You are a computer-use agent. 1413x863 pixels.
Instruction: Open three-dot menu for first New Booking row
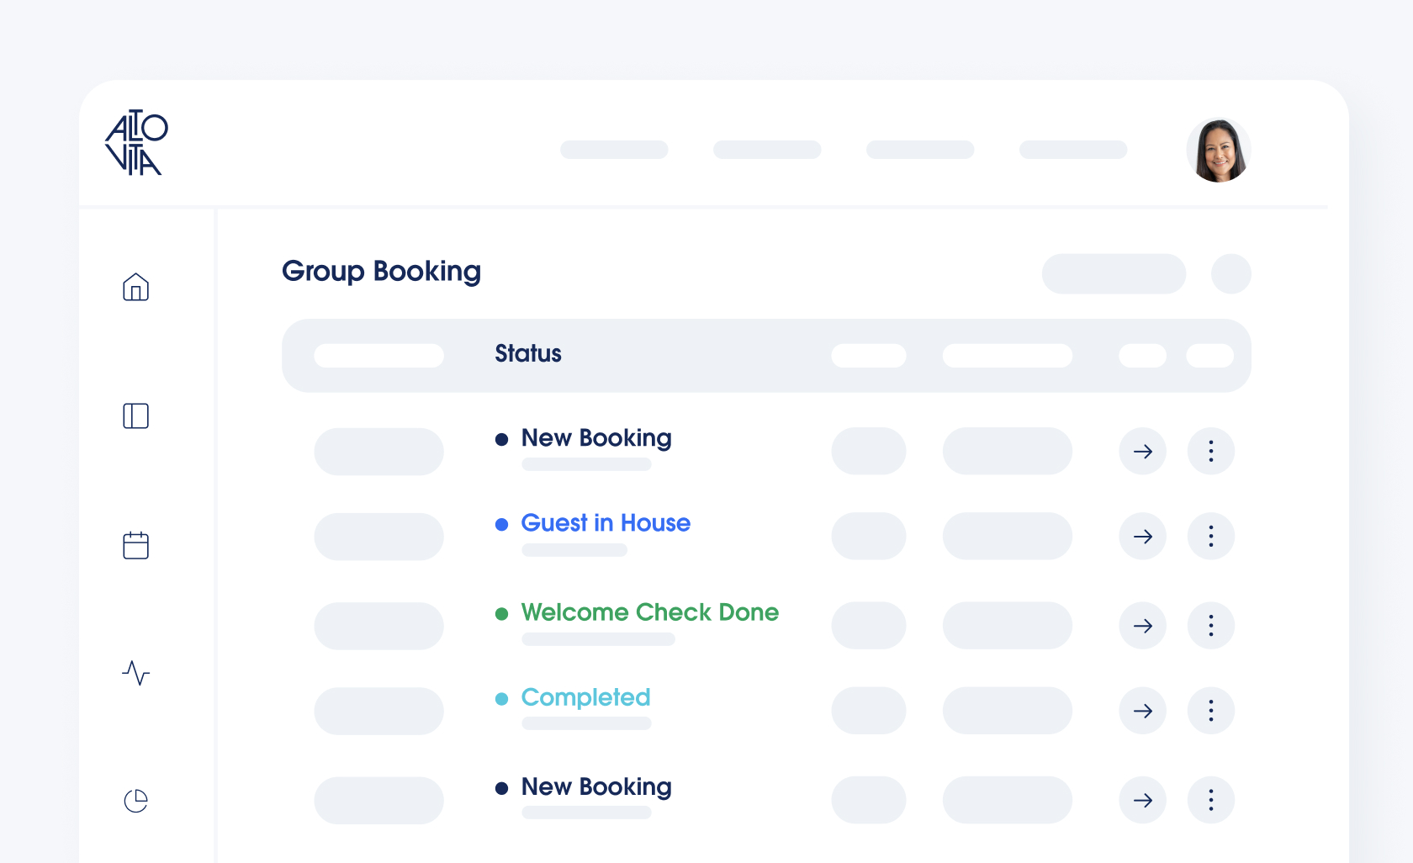1210,452
